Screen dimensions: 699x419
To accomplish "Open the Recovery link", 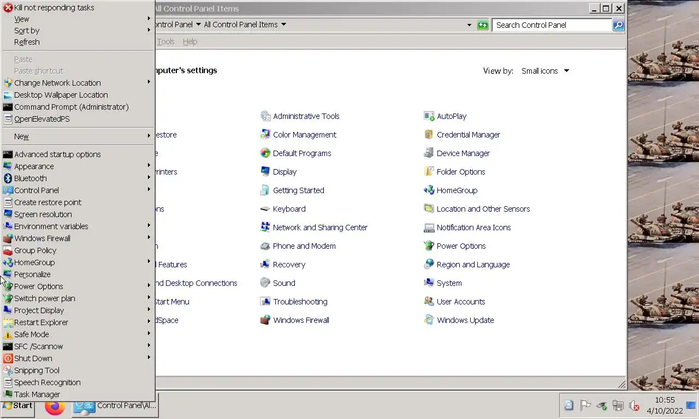I will click(289, 265).
